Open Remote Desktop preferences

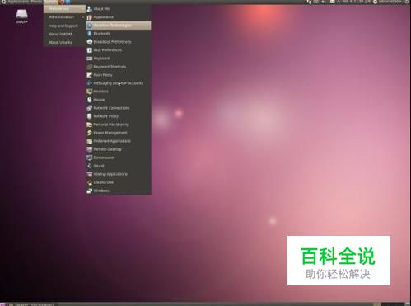click(x=119, y=149)
